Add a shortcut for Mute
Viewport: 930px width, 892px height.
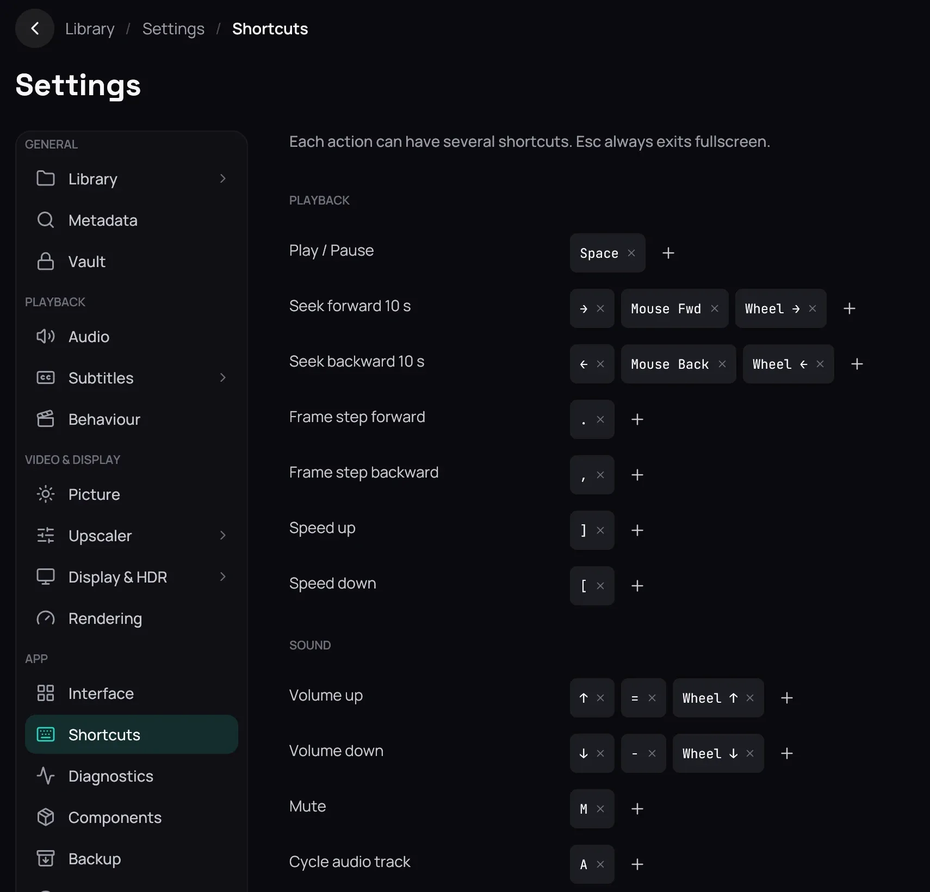tap(637, 809)
